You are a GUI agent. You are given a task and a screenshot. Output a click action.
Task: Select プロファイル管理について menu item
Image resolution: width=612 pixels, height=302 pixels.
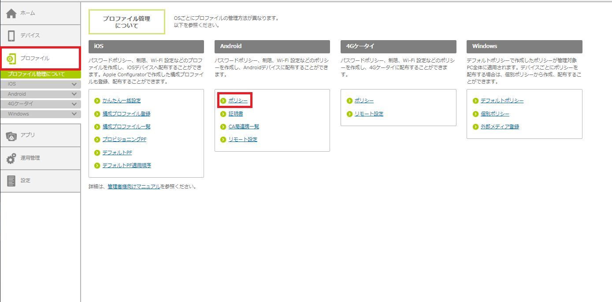36,74
